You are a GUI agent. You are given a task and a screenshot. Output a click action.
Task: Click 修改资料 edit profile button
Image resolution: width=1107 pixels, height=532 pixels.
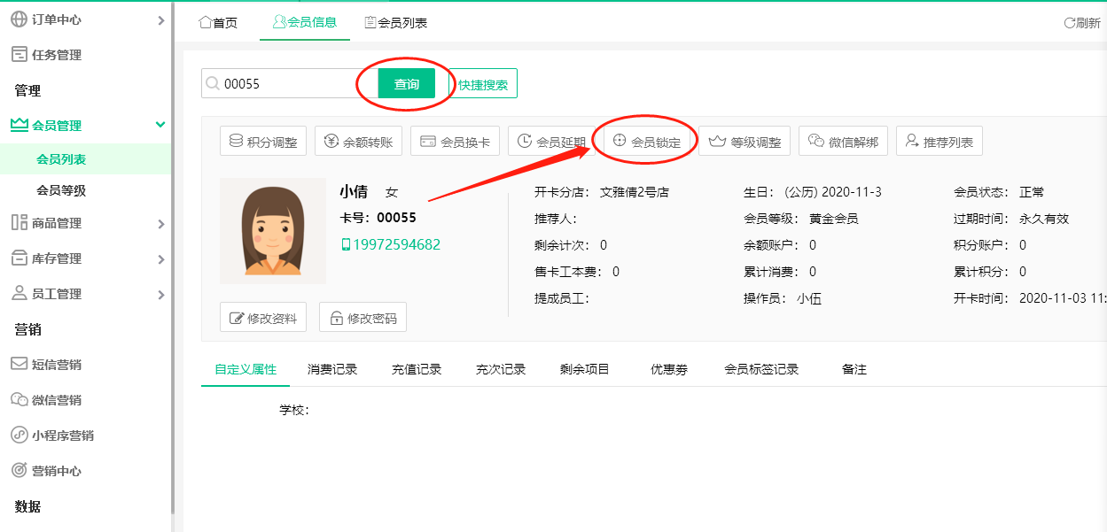[262, 318]
